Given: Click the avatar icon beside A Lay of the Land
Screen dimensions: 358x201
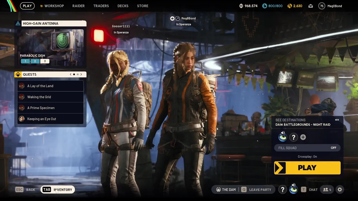Looking at the screenshot, I should (22, 86).
